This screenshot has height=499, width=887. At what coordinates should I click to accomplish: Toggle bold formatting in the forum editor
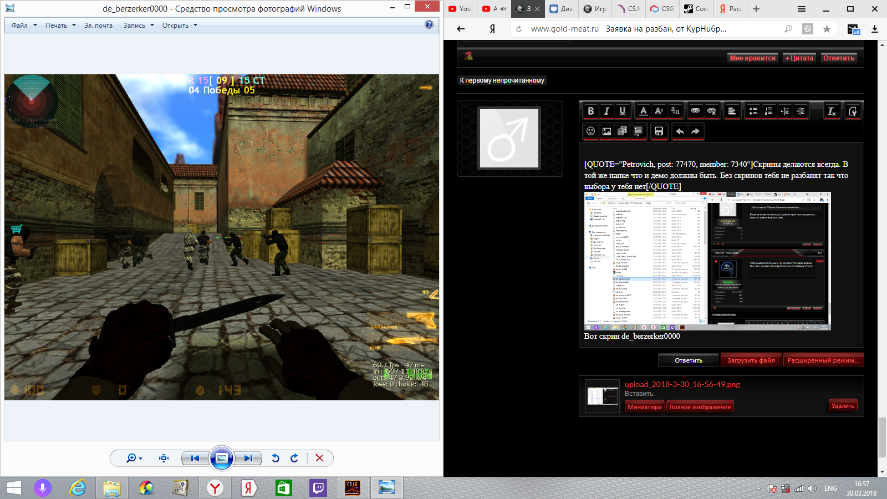[591, 111]
